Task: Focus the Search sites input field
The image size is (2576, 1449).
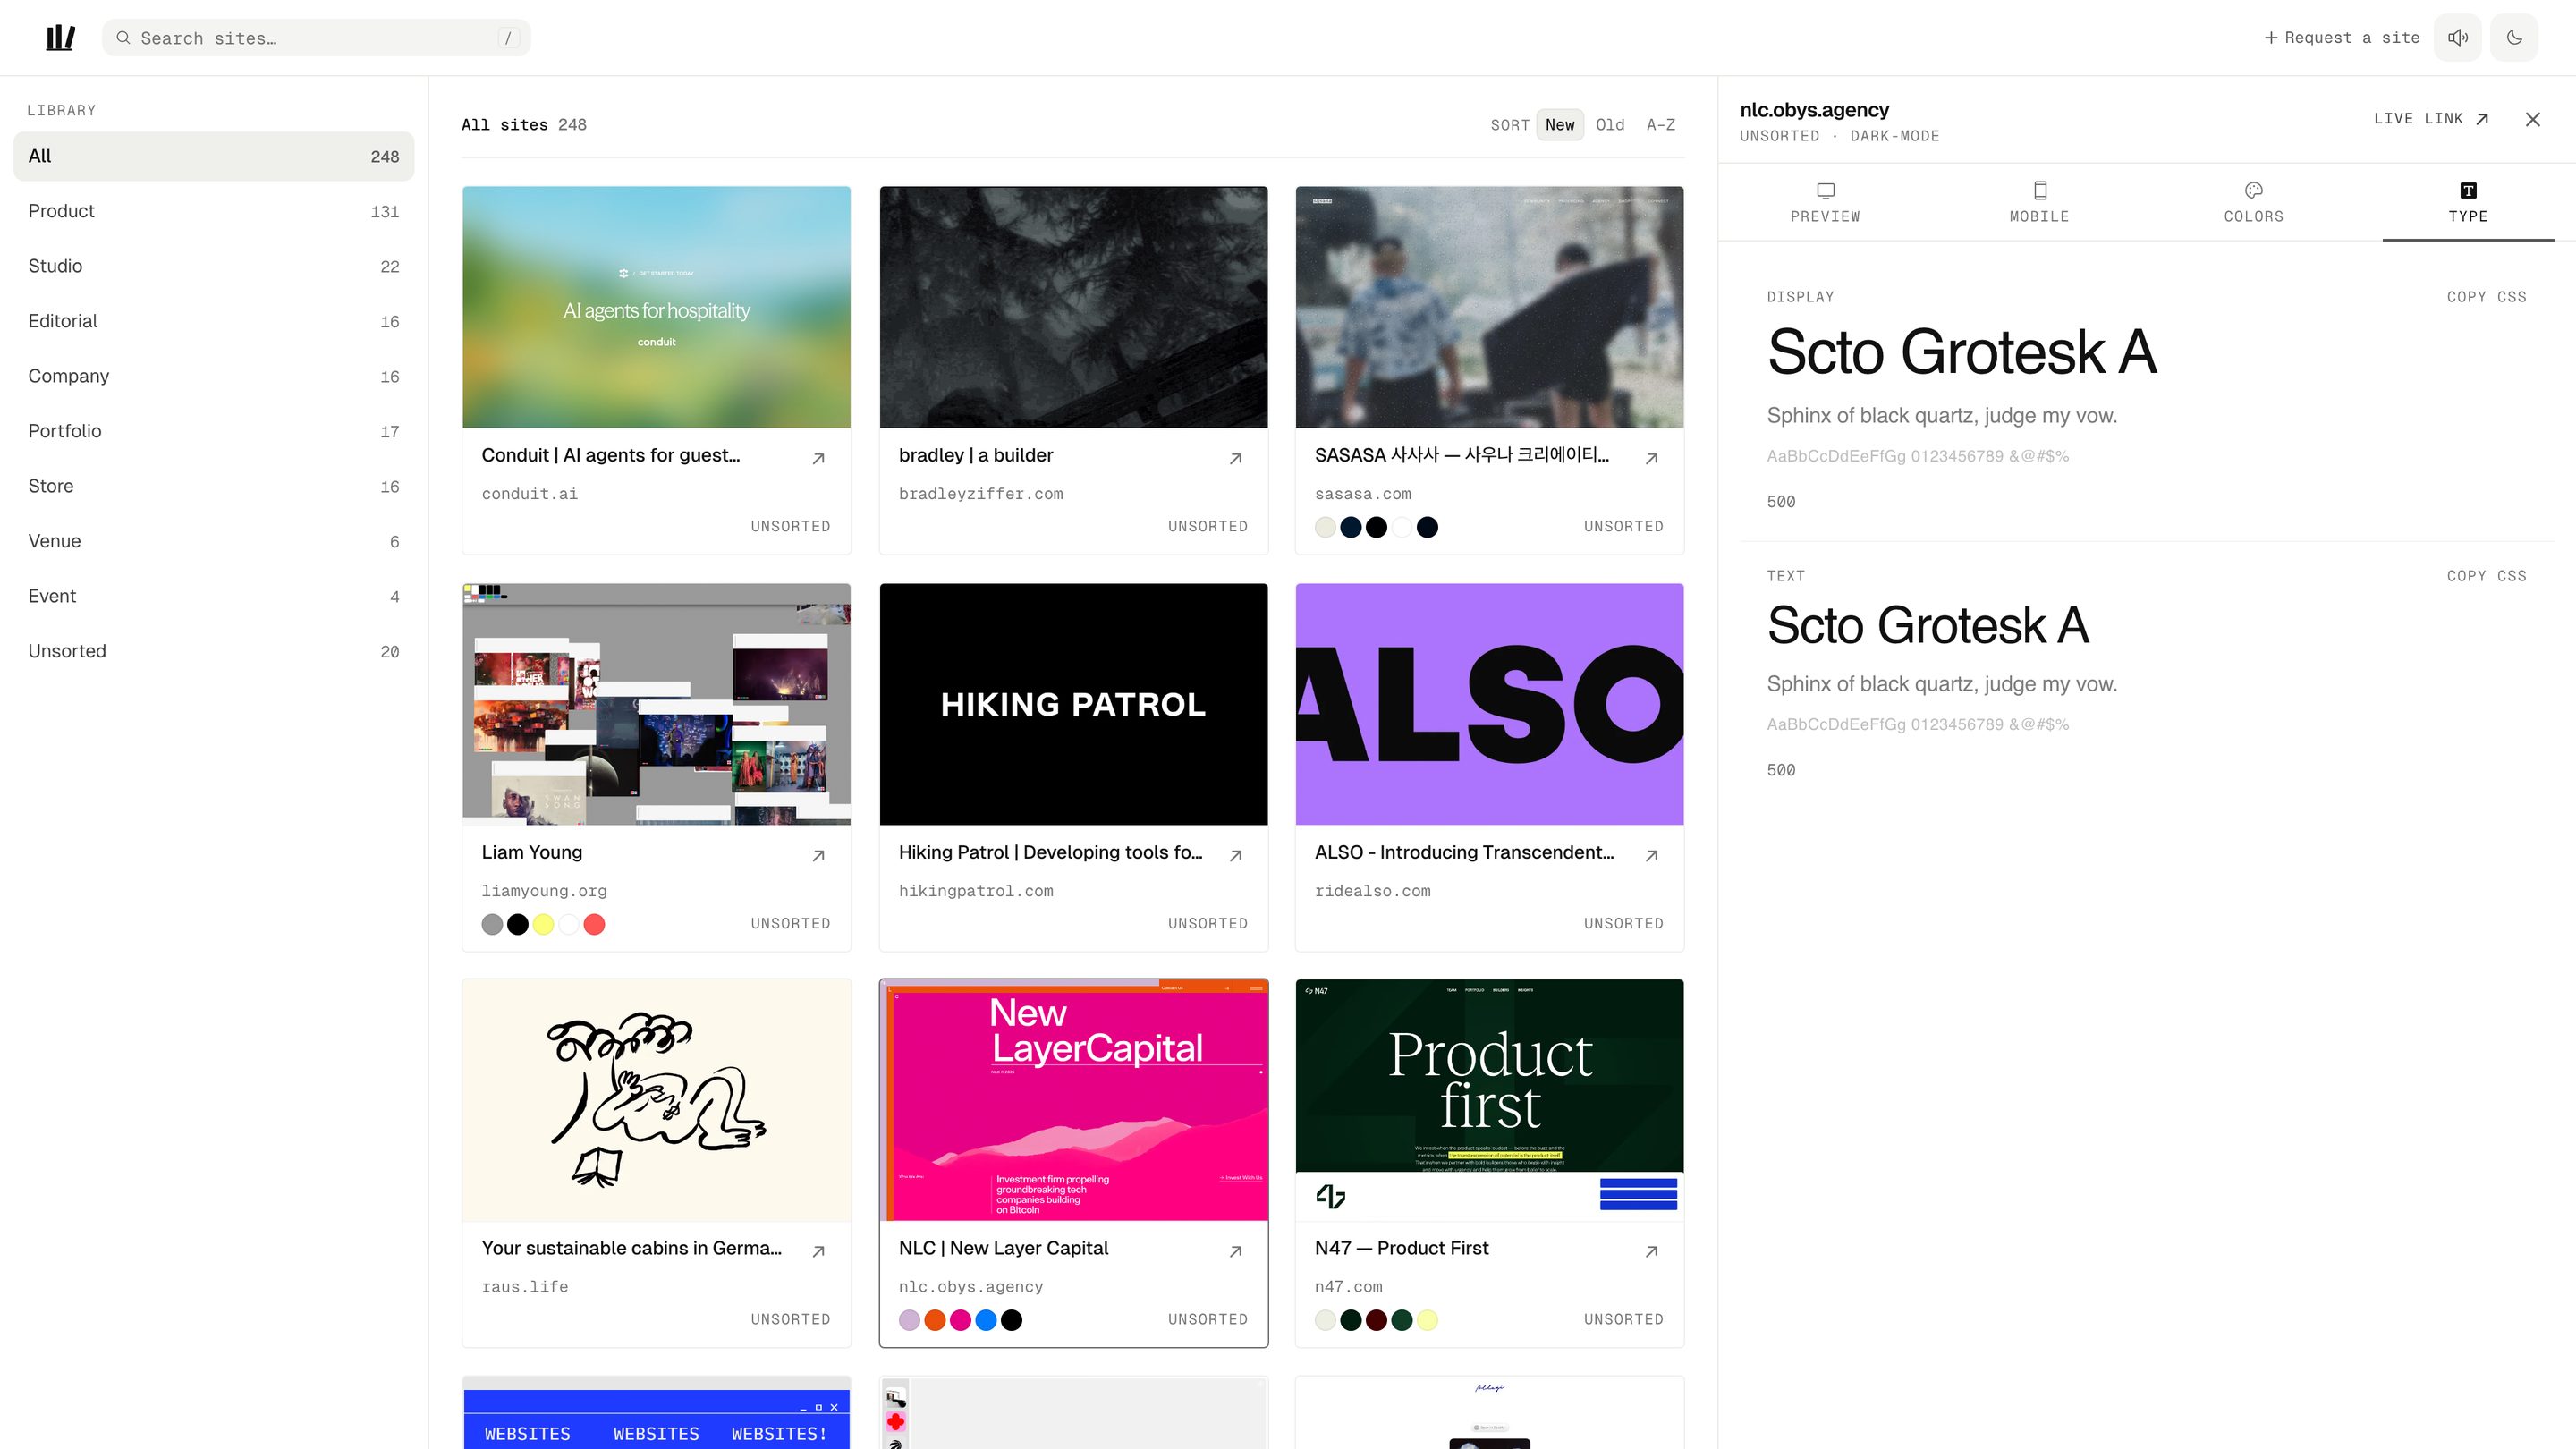Action: coord(316,38)
